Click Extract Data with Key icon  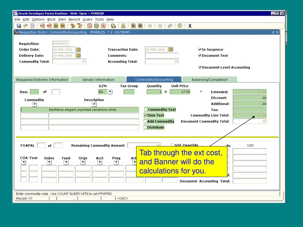coord(133,26)
